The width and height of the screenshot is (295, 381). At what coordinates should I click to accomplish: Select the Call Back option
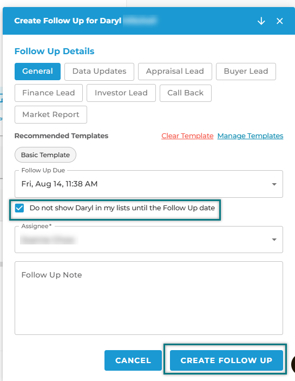click(x=185, y=93)
